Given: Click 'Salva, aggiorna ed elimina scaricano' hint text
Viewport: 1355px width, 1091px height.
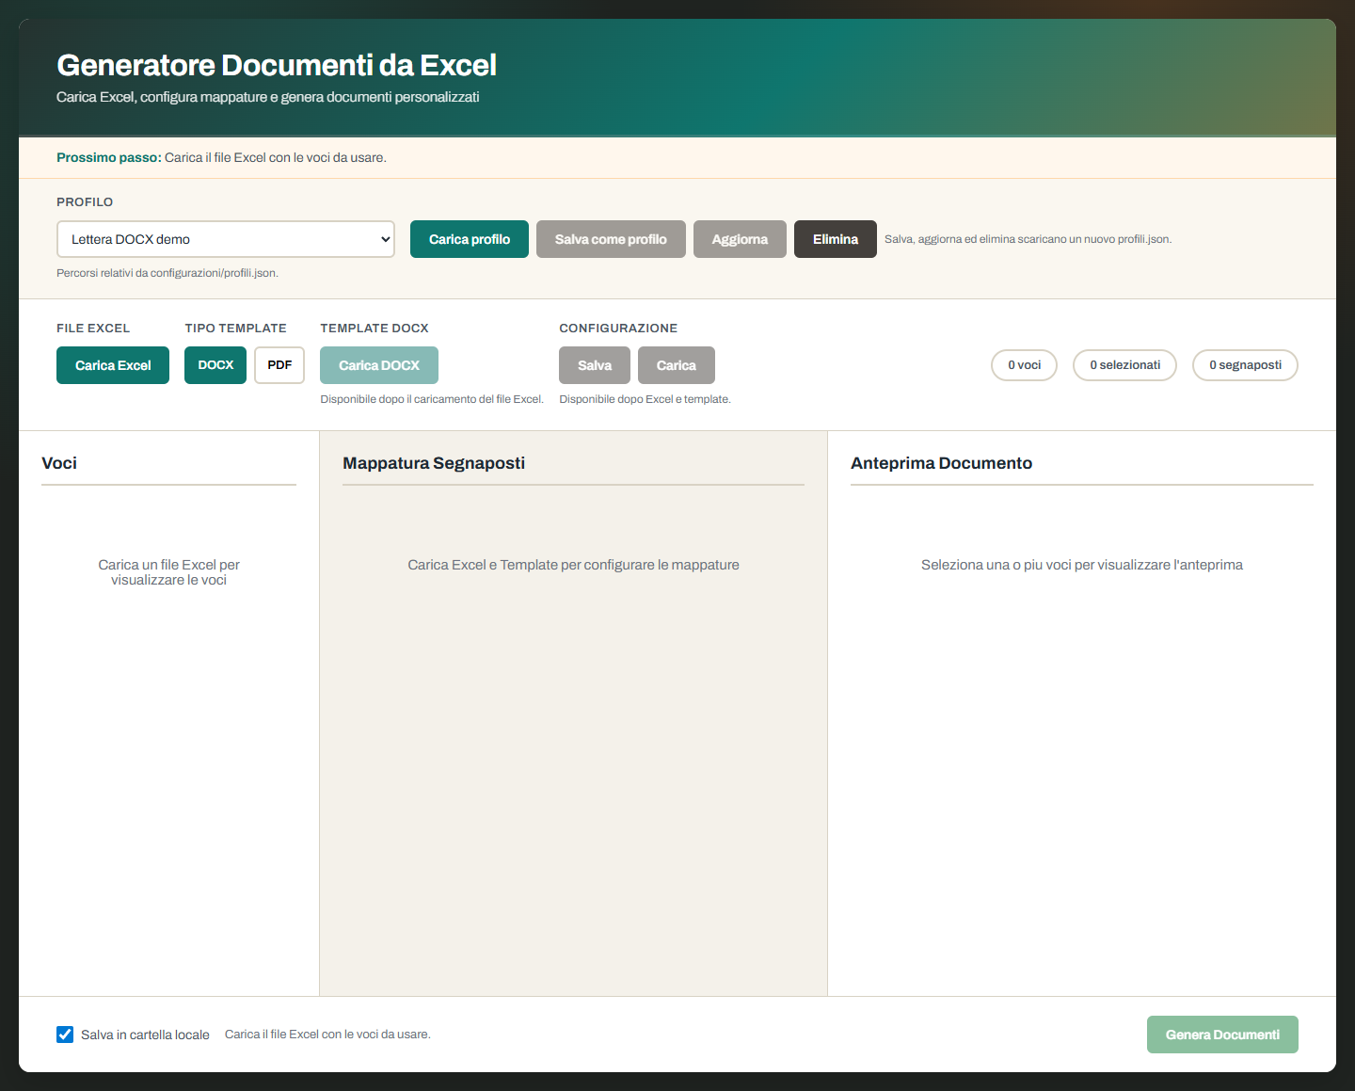Looking at the screenshot, I should click(x=1028, y=239).
